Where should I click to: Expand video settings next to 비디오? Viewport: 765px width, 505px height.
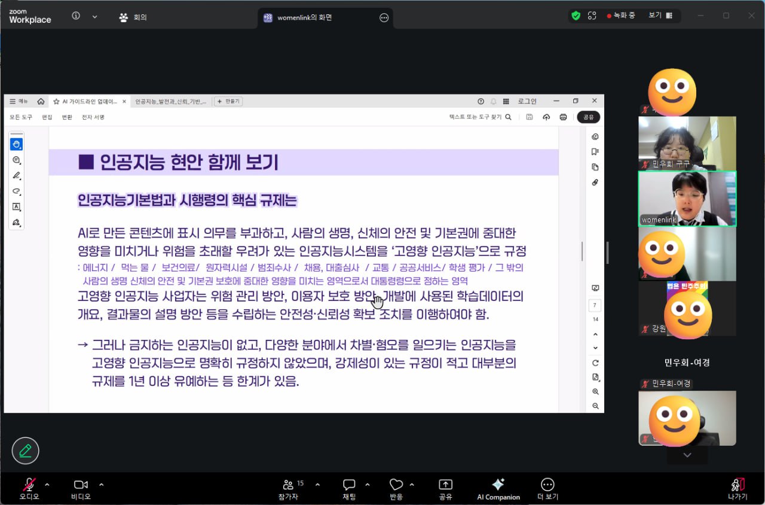(100, 486)
